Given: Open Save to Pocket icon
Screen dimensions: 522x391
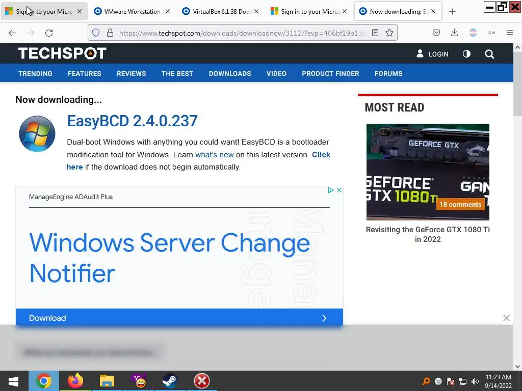Looking at the screenshot, I should coord(436,33).
